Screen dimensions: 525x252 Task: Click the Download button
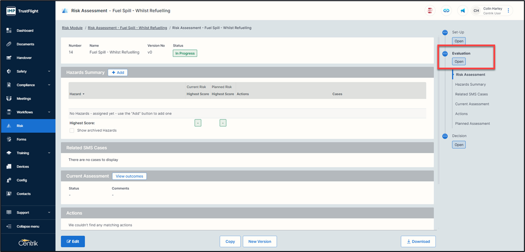coord(418,241)
